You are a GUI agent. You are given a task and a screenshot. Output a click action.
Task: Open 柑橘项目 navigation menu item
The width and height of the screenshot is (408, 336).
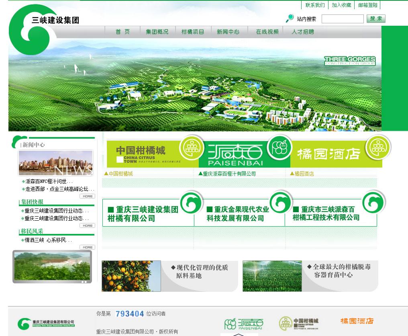click(193, 32)
